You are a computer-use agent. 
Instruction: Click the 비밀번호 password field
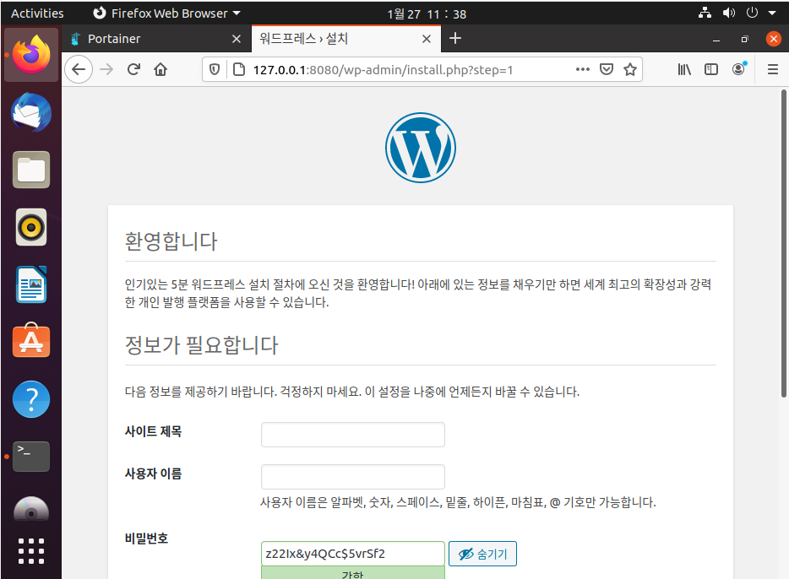click(x=353, y=554)
